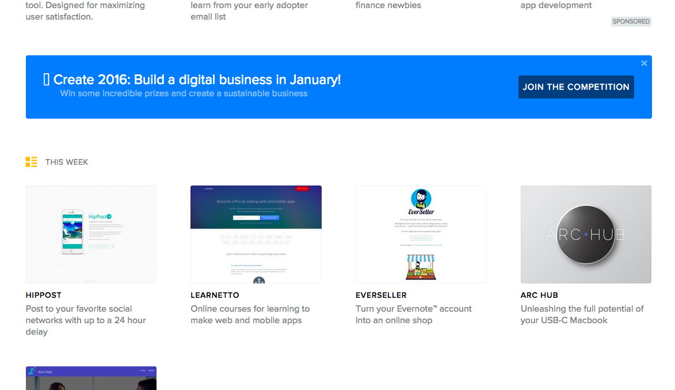The image size is (675, 390).
Task: Open the Learnetto preview thumbnail
Action: pos(256,234)
